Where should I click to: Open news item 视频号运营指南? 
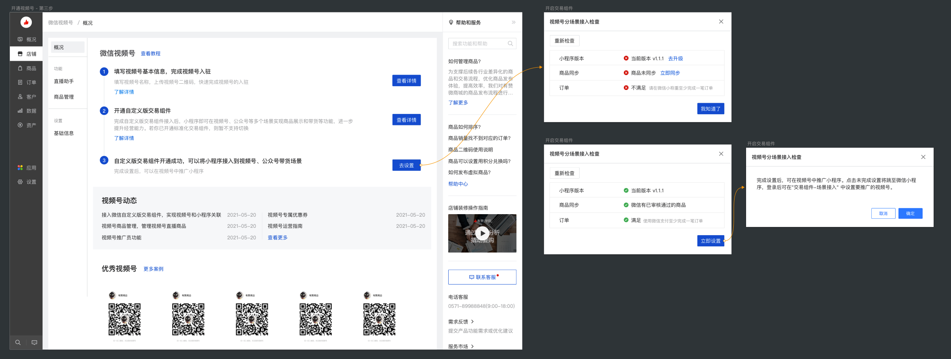tap(285, 226)
